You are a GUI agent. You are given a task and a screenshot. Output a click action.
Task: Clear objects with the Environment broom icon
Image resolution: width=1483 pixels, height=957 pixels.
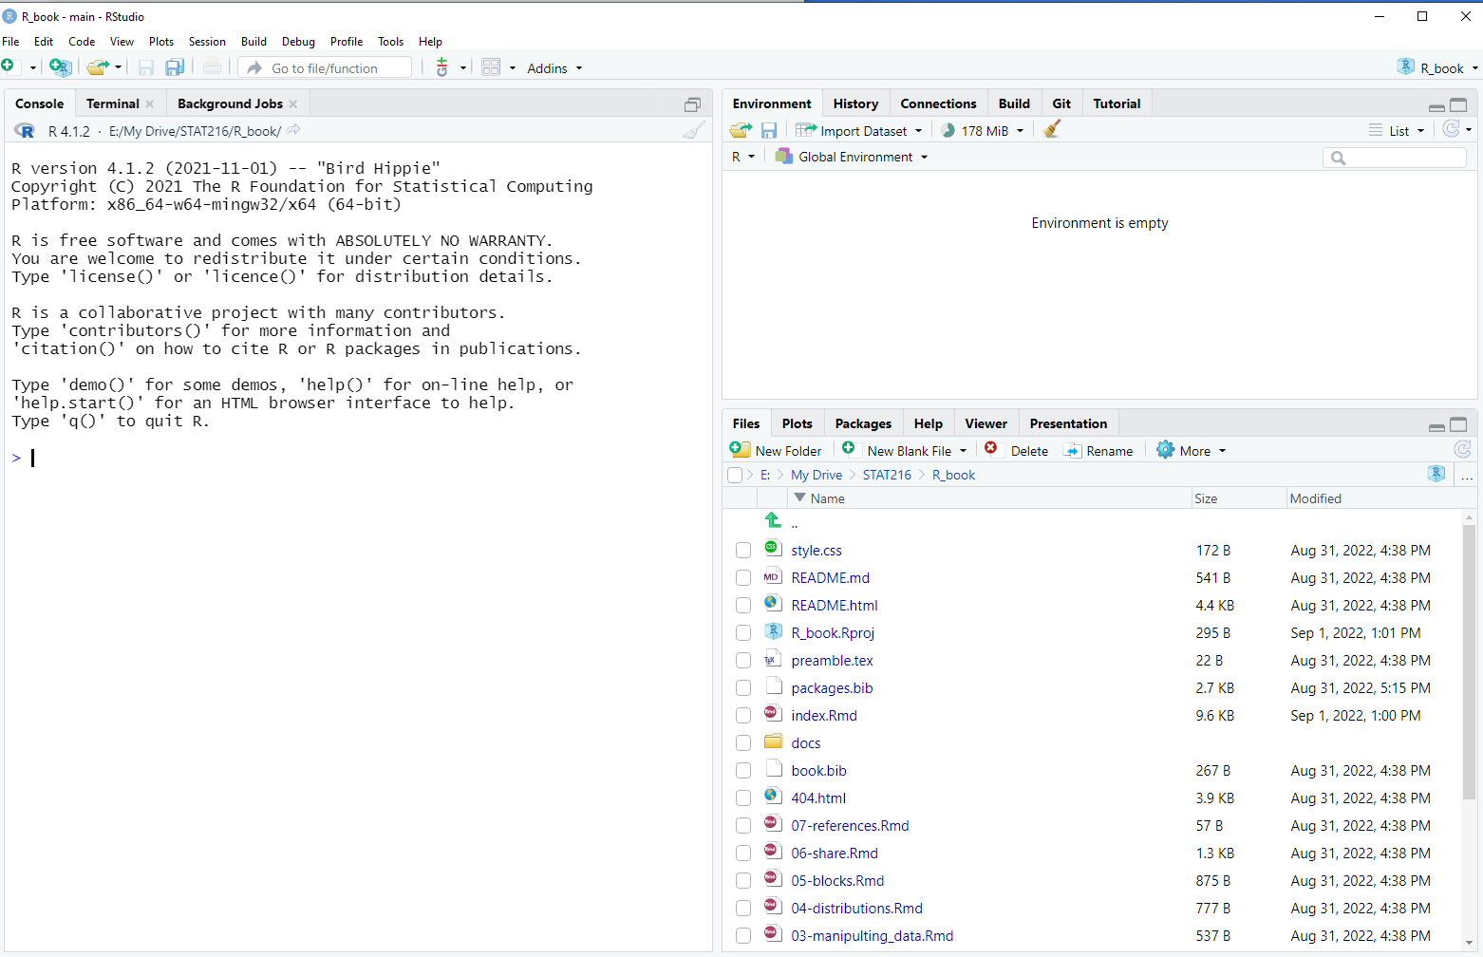[x=1051, y=129]
